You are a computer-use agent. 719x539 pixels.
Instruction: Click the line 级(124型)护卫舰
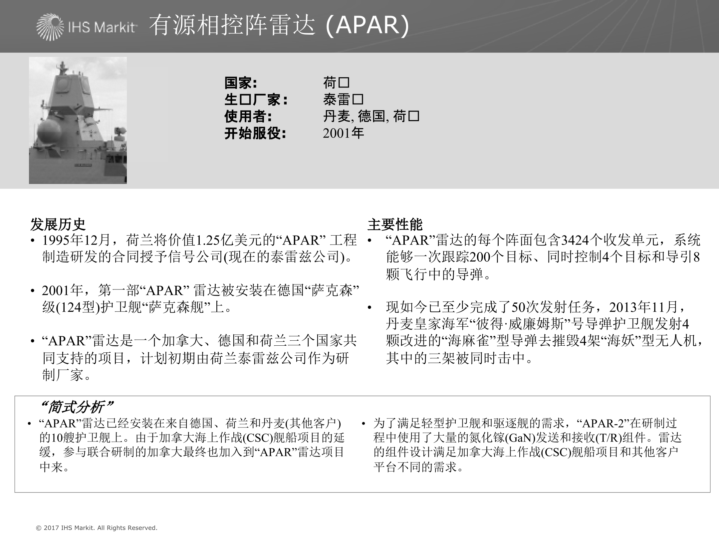pyautogui.click(x=137, y=307)
